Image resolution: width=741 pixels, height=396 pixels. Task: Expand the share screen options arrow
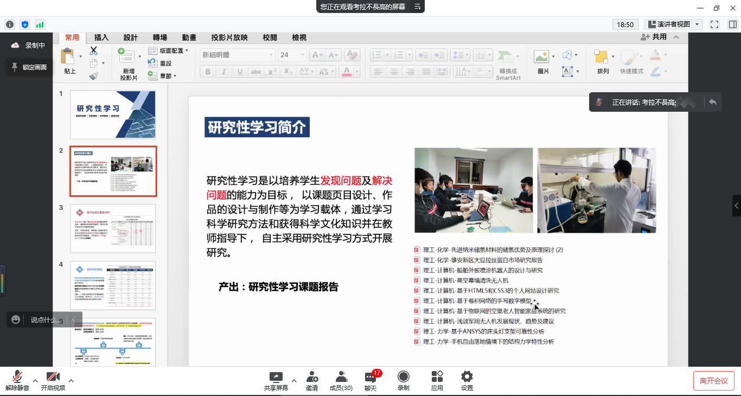[294, 380]
